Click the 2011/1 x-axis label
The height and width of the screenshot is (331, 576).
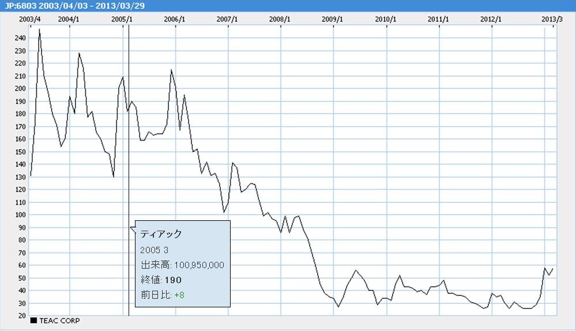point(438,20)
